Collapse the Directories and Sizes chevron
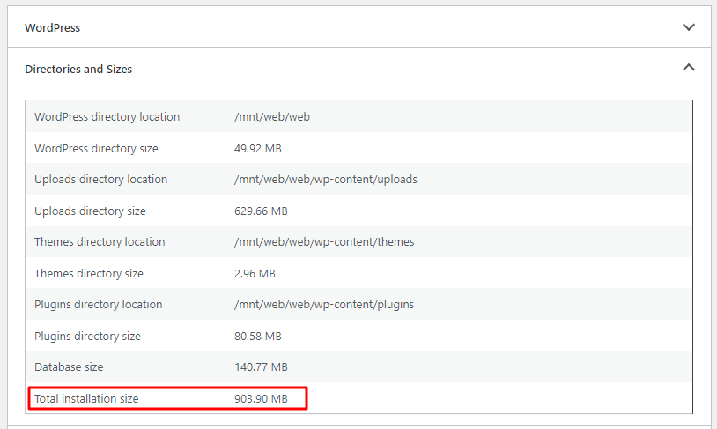 [689, 68]
